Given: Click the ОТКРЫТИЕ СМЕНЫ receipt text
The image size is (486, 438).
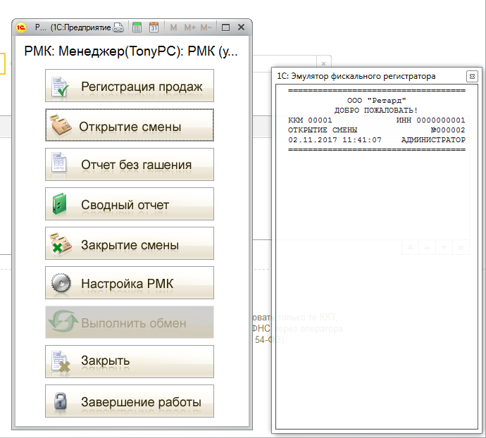Looking at the screenshot, I should coord(323,130).
